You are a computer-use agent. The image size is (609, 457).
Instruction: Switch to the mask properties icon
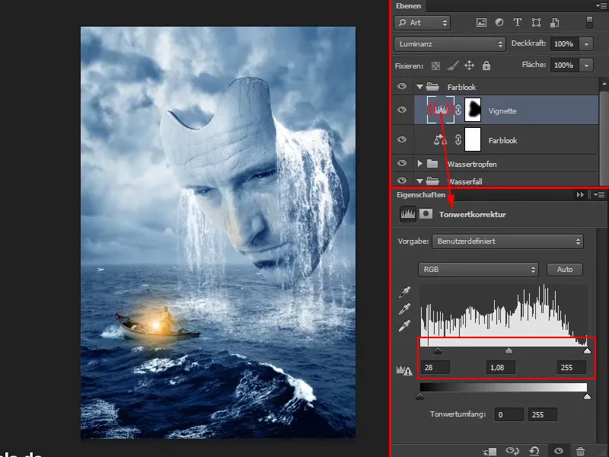click(426, 214)
